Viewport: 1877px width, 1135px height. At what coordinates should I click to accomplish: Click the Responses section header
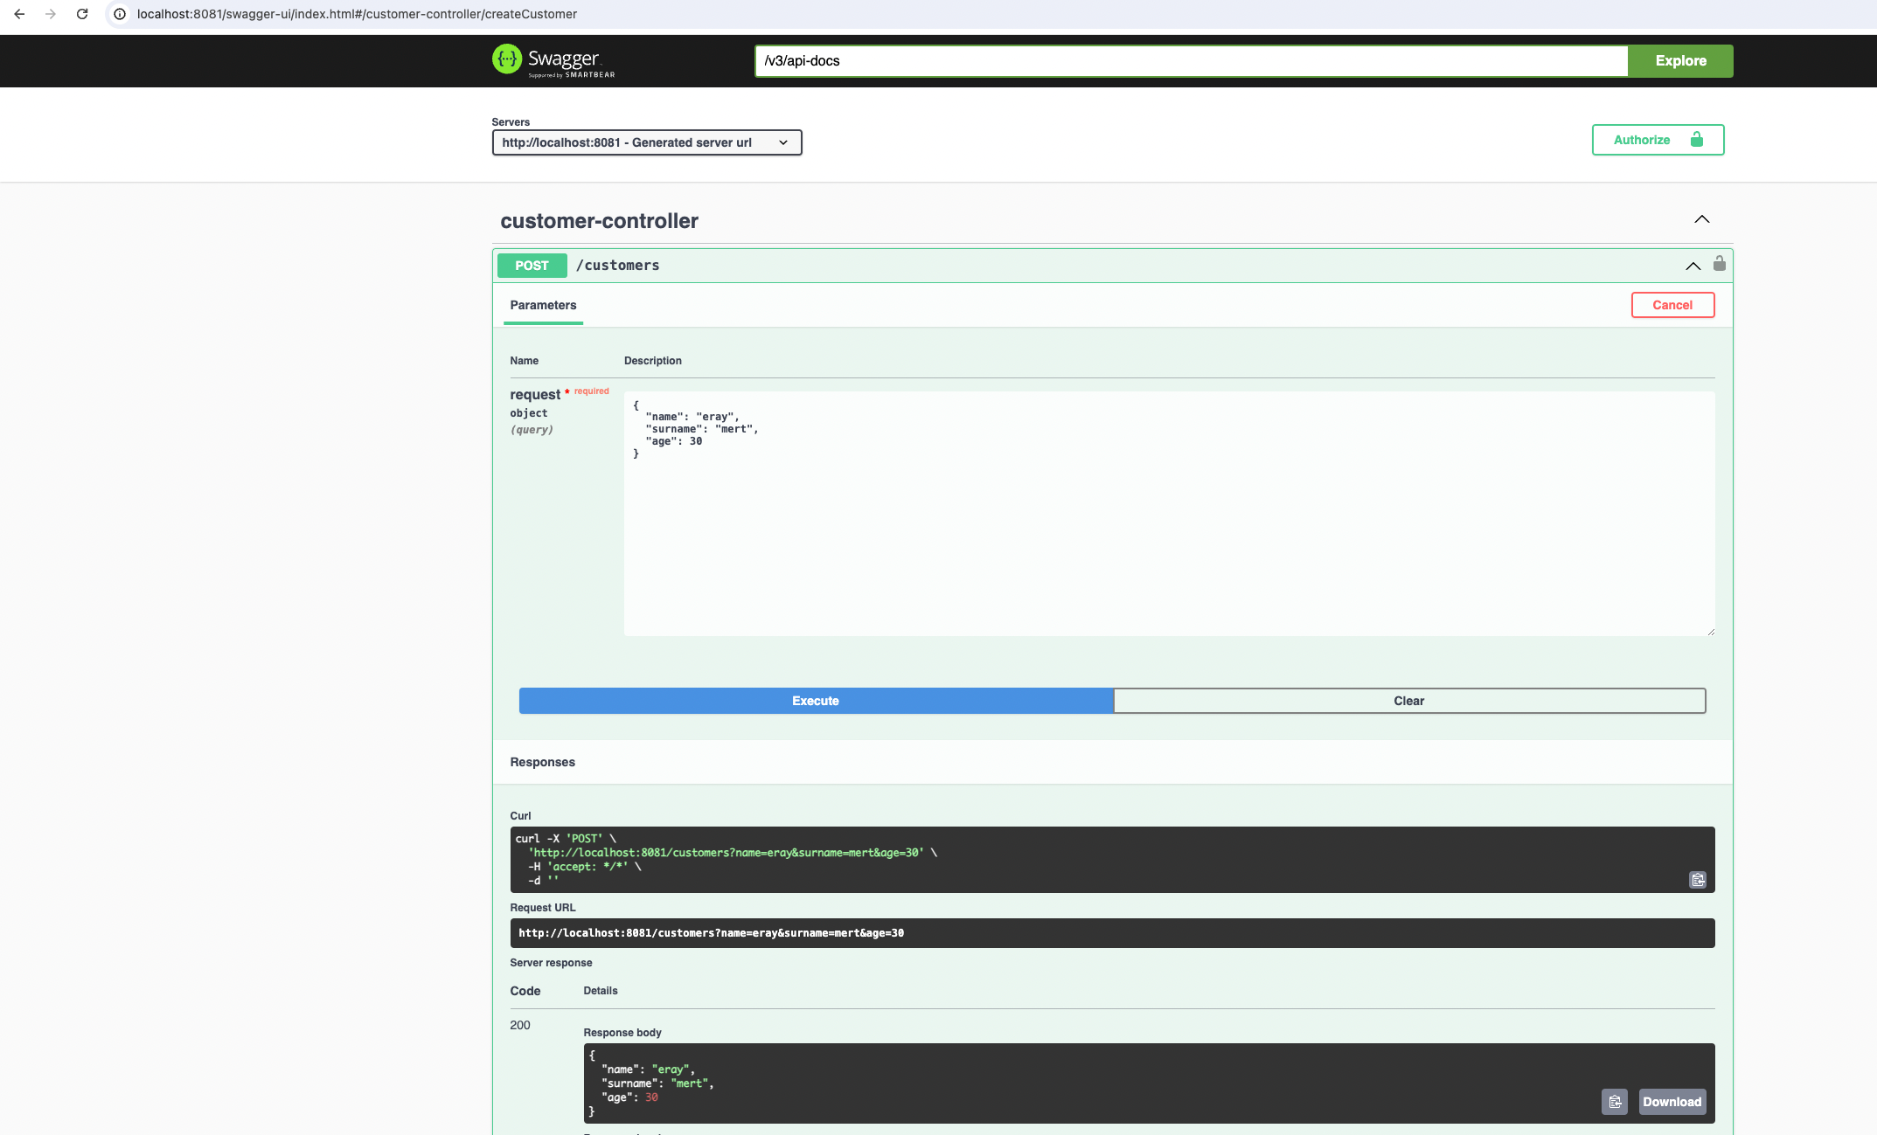click(x=542, y=762)
